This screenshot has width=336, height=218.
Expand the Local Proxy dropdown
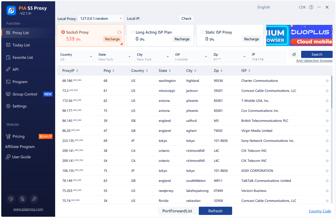[x=121, y=18]
